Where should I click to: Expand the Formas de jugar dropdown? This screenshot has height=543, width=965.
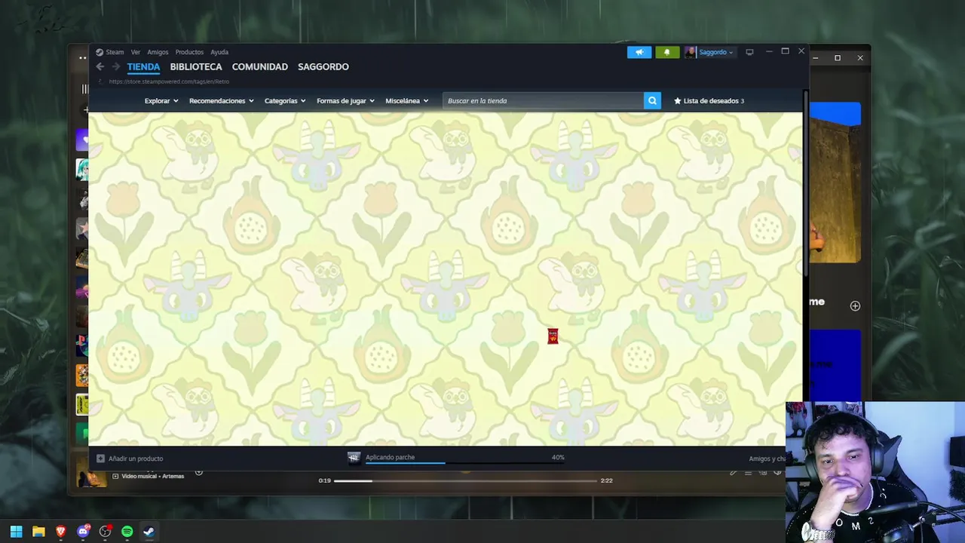345,101
